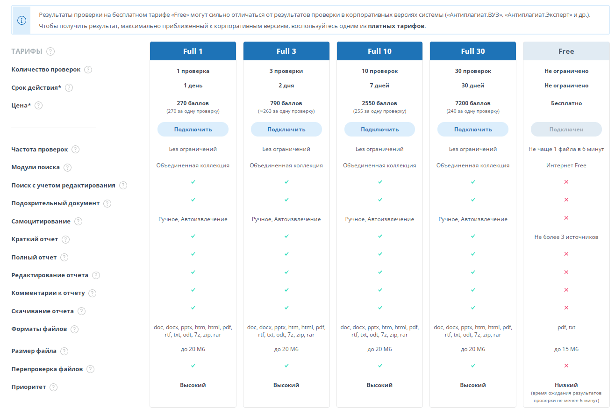Show help for Цена row
615x417 pixels.
39,106
